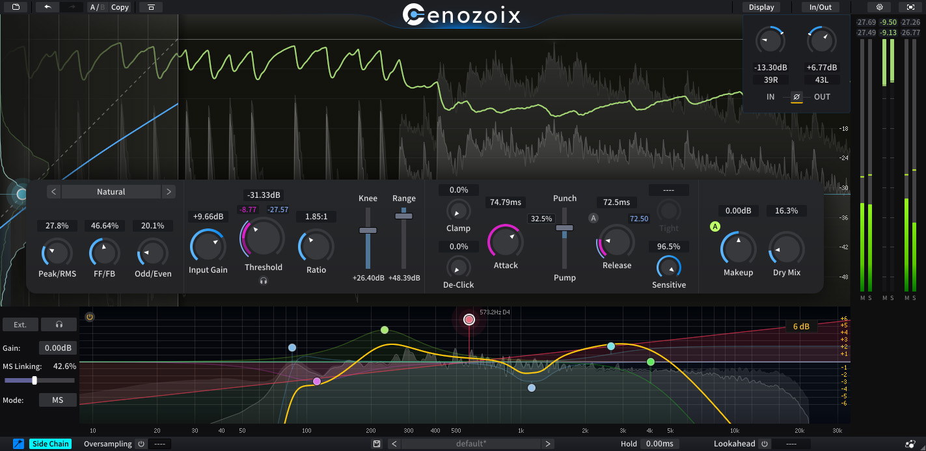Click the Copy button
This screenshot has width=926, height=451.
coord(120,7)
